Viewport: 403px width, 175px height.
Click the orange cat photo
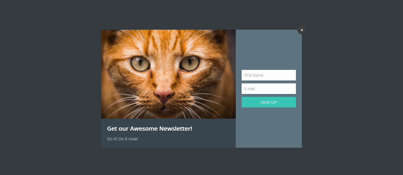(x=168, y=74)
